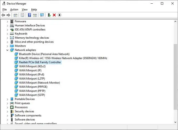Image resolution: width=178 pixels, height=130 pixels.
Task: Select Killer(R) Wireless-AC 1550i adapter entry
Action: [x=63, y=58]
